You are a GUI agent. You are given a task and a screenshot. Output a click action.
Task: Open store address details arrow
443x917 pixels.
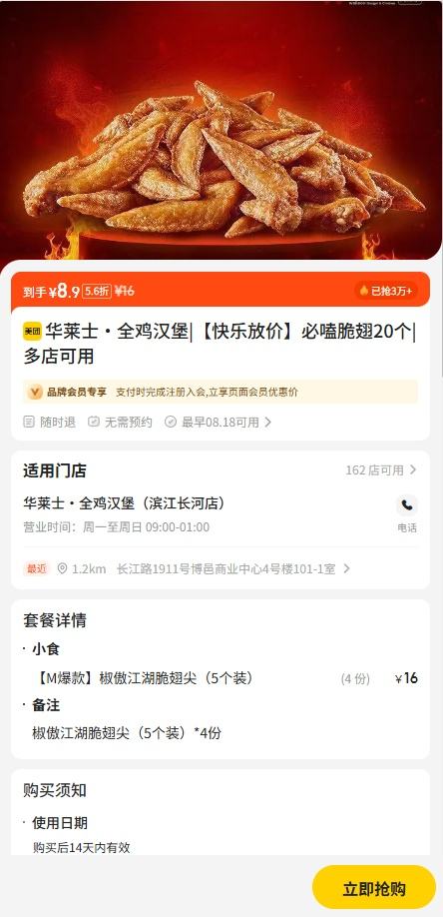tap(346, 568)
